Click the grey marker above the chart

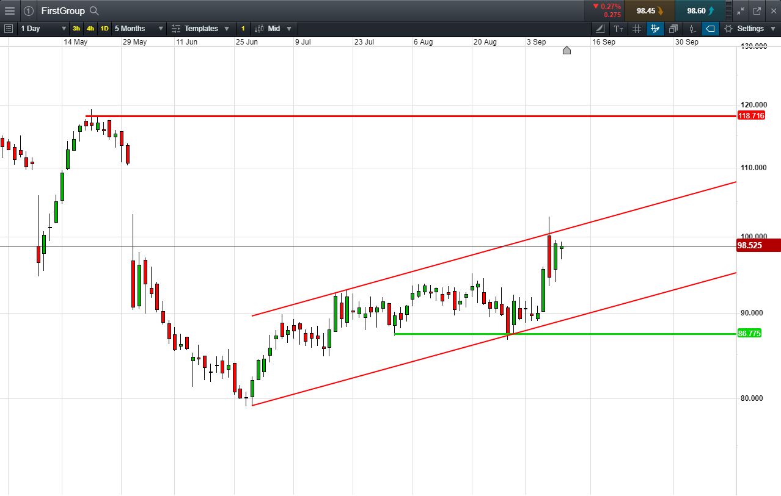coord(566,50)
